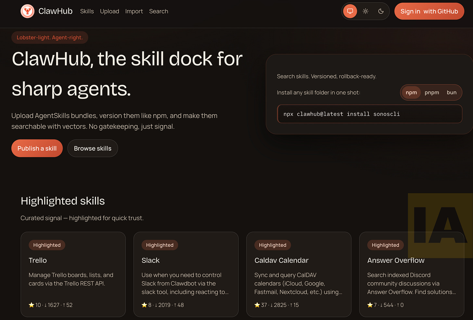Switch install command to pnpm

coord(432,92)
